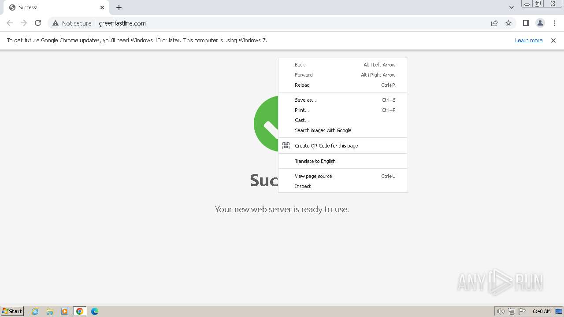Screen dimensions: 564x317
Task: Choose Print... from context menu
Action: (343, 110)
